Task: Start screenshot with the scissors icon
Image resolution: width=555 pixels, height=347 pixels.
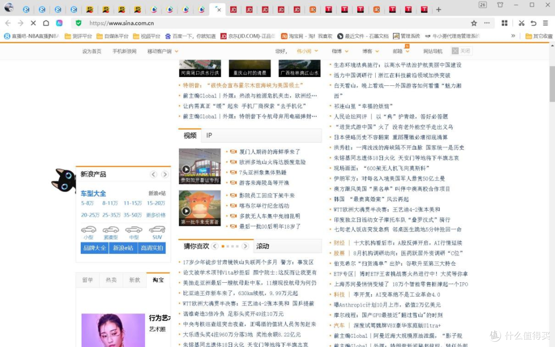Action: pos(522,23)
